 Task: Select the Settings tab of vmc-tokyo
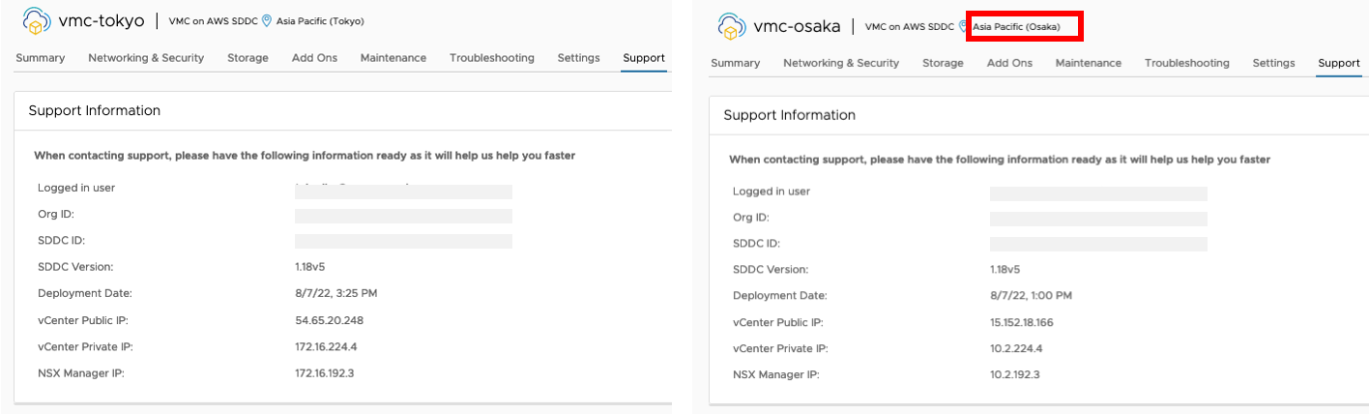tap(578, 58)
